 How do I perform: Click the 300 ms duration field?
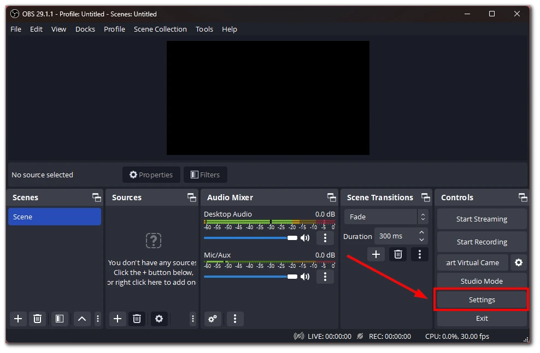(396, 236)
